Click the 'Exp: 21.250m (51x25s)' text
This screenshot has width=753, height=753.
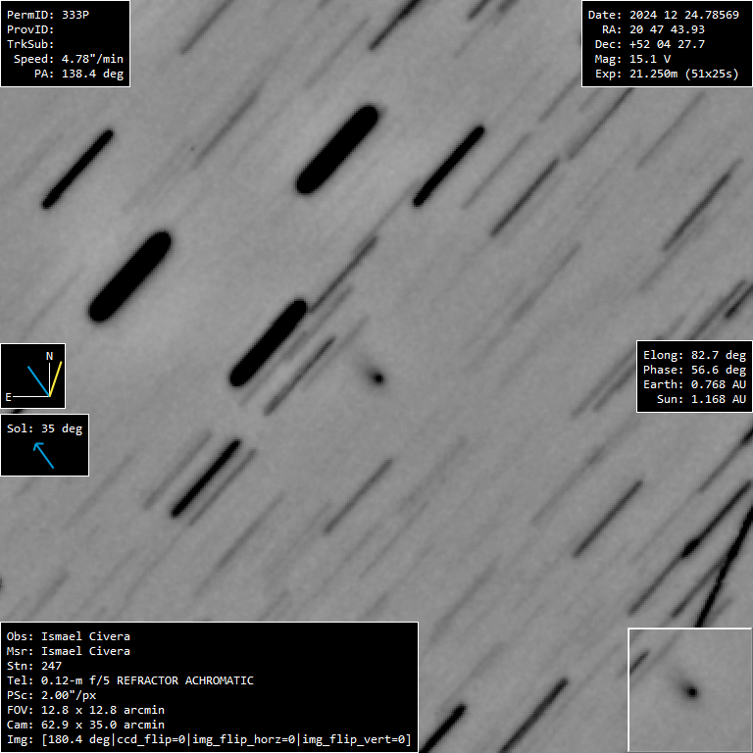pos(667,74)
